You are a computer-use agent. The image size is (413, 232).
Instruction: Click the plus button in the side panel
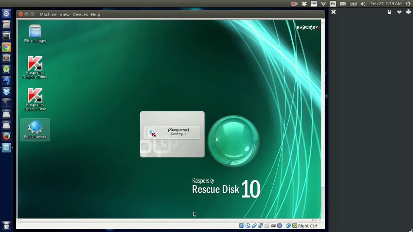click(408, 12)
